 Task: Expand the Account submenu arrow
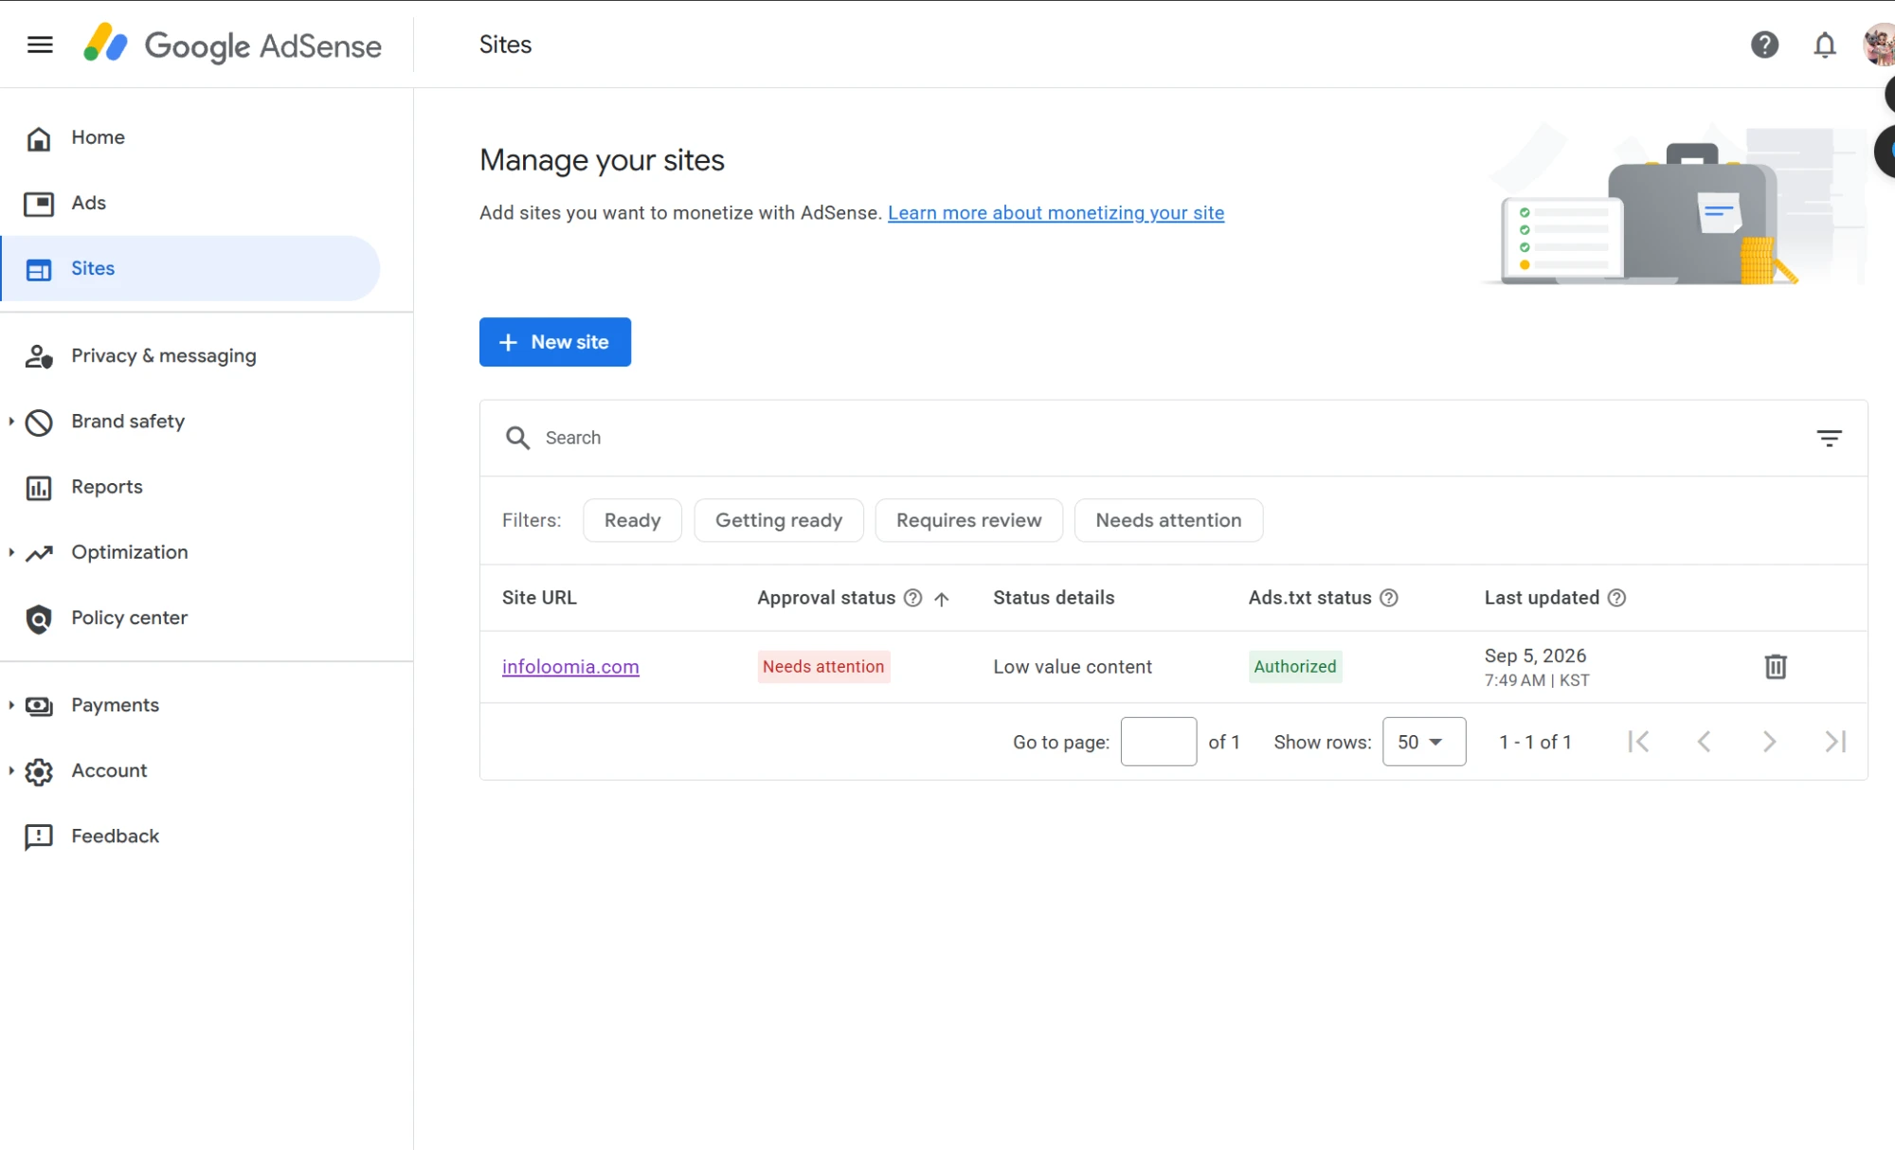[x=11, y=771]
